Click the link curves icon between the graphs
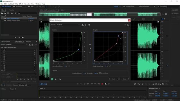This screenshot has width=180, height=101. (x=90, y=45)
